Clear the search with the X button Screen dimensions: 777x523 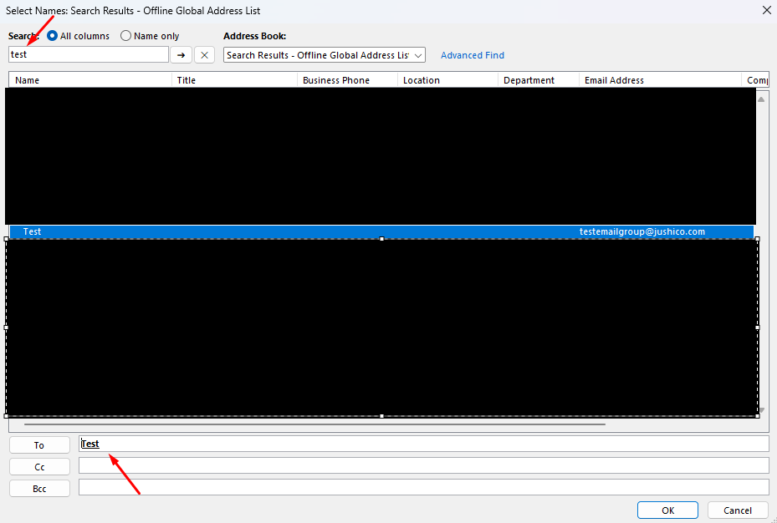click(204, 55)
